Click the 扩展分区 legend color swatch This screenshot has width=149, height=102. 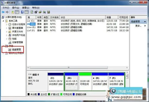(x=49, y=94)
